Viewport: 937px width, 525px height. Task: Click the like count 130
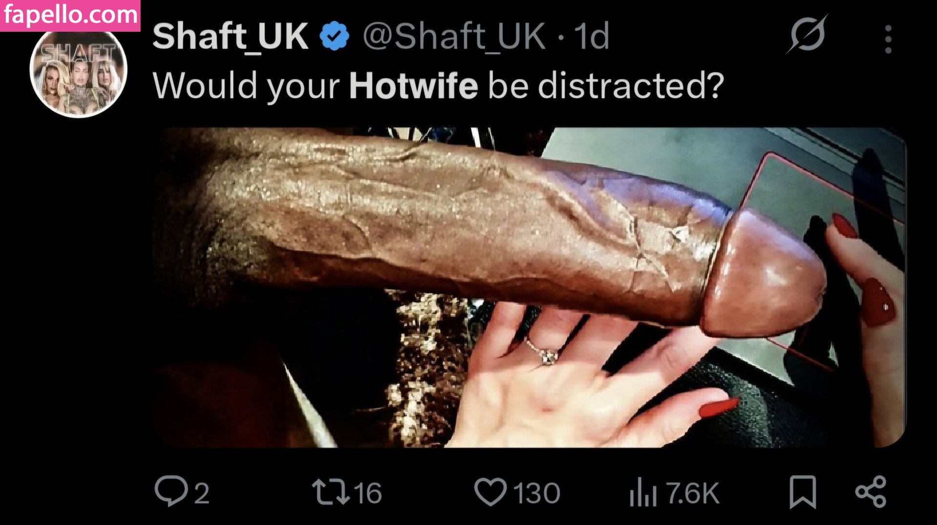(x=536, y=493)
